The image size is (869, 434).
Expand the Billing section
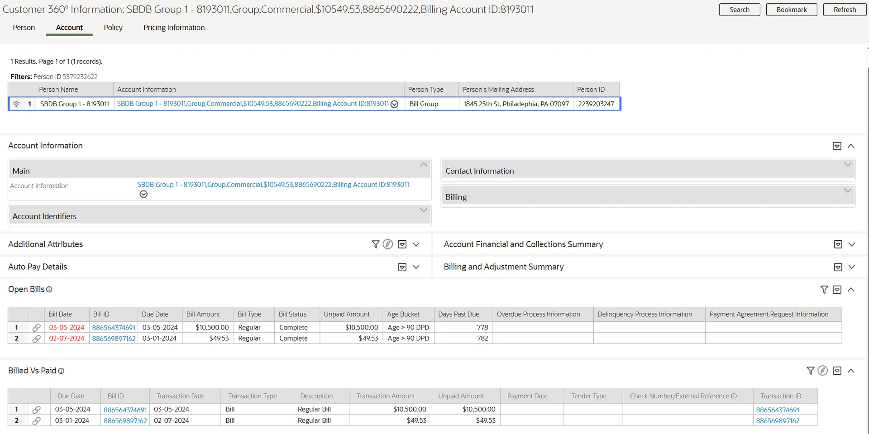point(847,191)
